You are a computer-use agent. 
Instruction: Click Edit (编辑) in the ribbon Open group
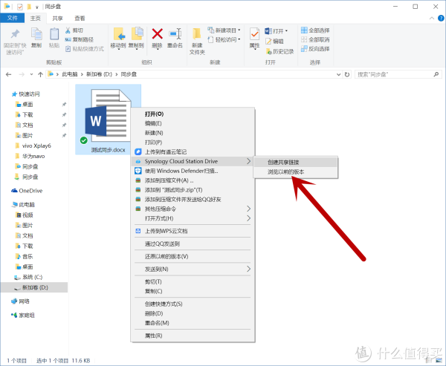(x=275, y=41)
